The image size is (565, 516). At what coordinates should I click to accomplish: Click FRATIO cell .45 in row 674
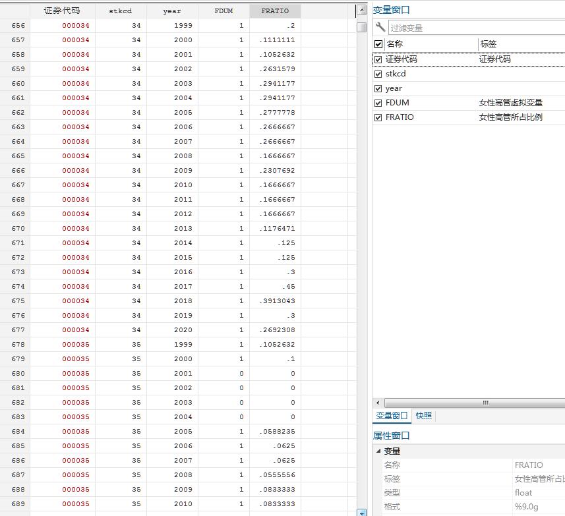point(276,286)
